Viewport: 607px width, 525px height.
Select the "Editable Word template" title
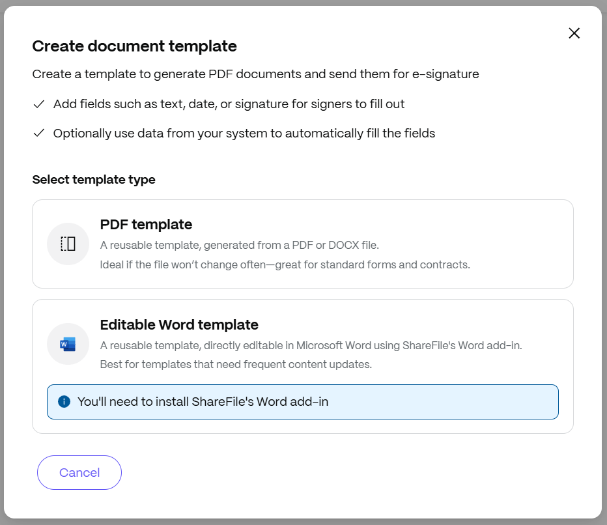179,324
